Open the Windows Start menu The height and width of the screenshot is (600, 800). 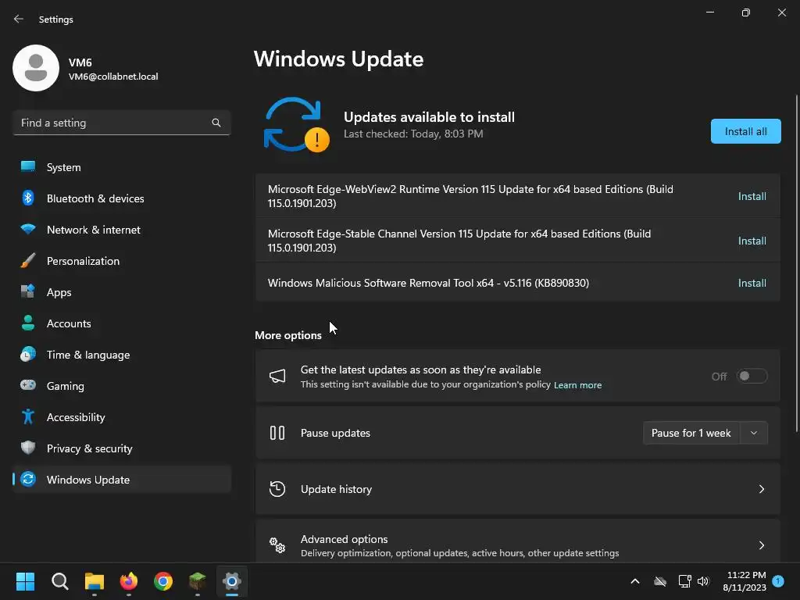25,581
